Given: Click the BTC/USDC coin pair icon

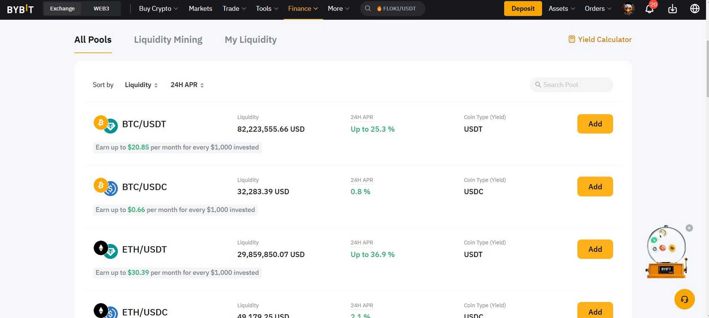Looking at the screenshot, I should pyautogui.click(x=106, y=187).
